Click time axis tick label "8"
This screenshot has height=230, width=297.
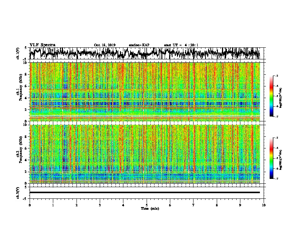217,205
